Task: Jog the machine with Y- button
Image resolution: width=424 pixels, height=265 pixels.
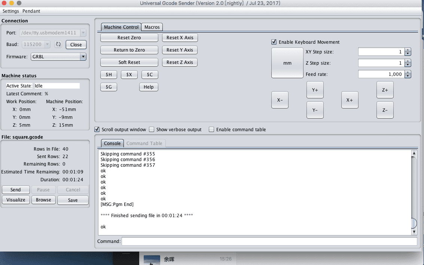Action: point(315,110)
